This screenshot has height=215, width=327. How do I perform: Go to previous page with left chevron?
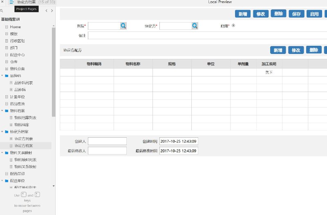[46, 11]
